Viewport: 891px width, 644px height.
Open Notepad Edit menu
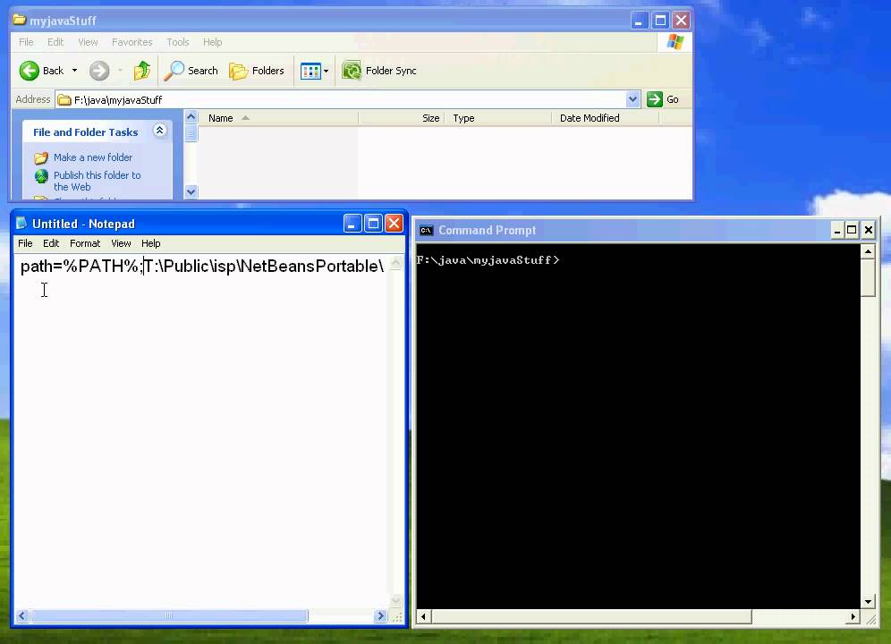(x=51, y=243)
